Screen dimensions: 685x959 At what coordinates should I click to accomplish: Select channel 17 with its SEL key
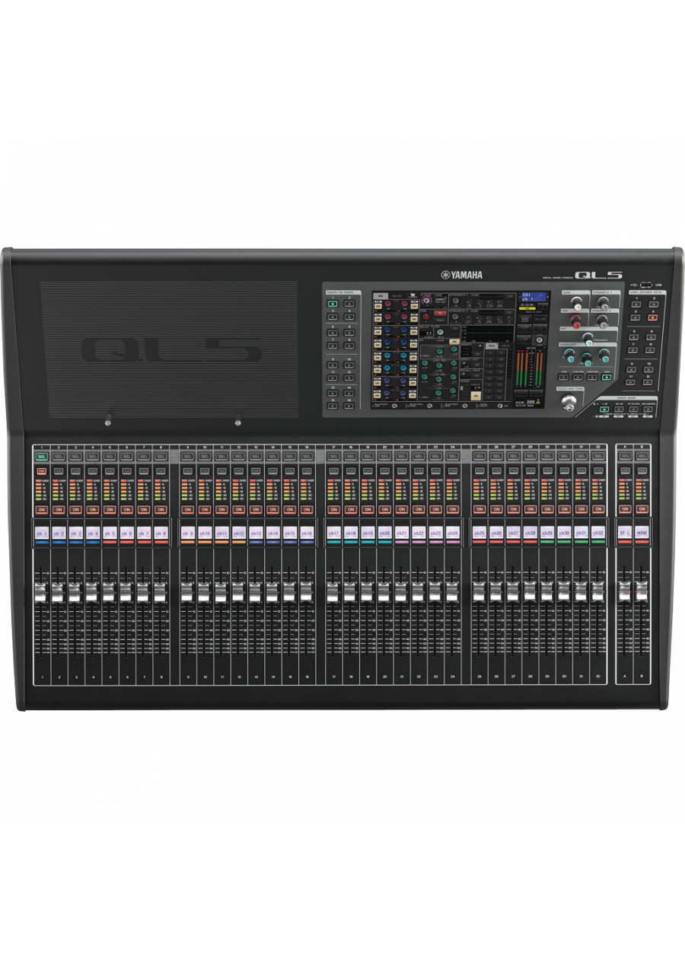click(x=333, y=456)
